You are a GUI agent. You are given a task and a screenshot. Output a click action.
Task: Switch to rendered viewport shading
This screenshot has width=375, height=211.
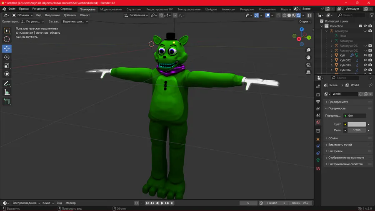299,15
